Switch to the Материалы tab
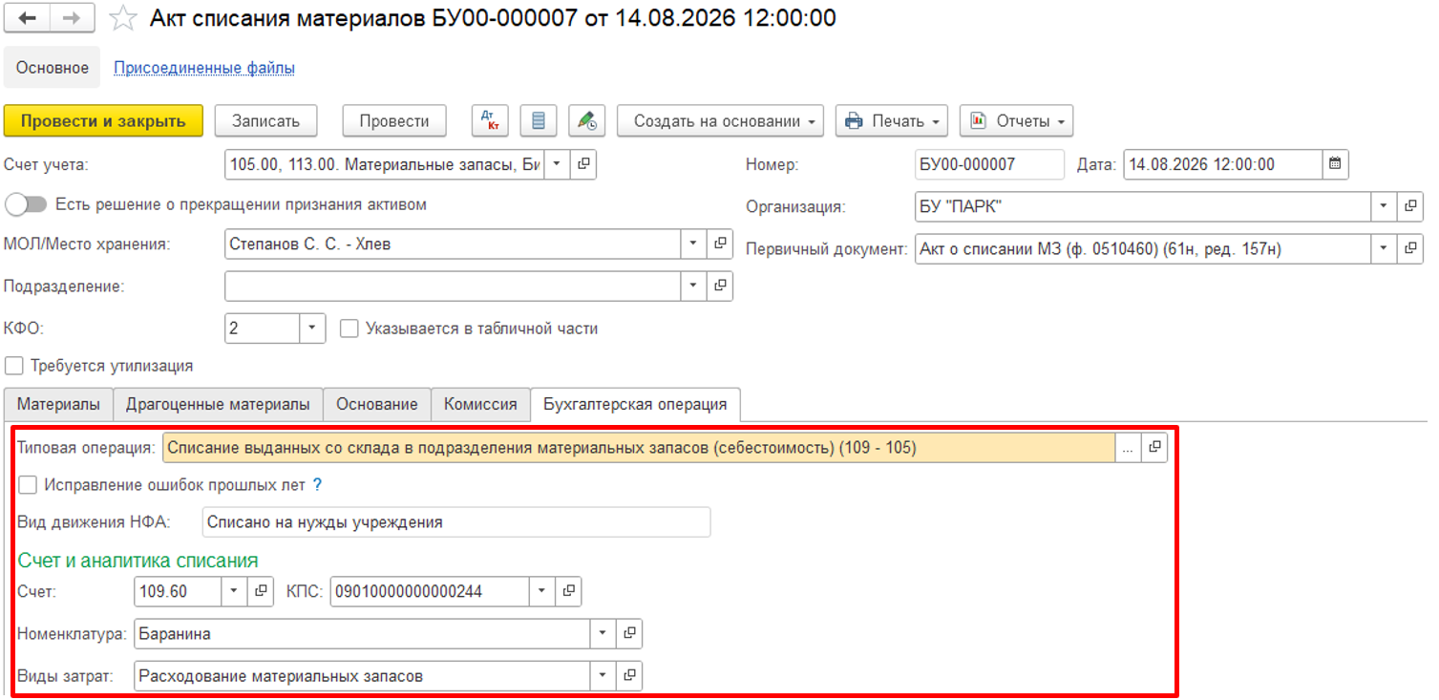 click(58, 404)
